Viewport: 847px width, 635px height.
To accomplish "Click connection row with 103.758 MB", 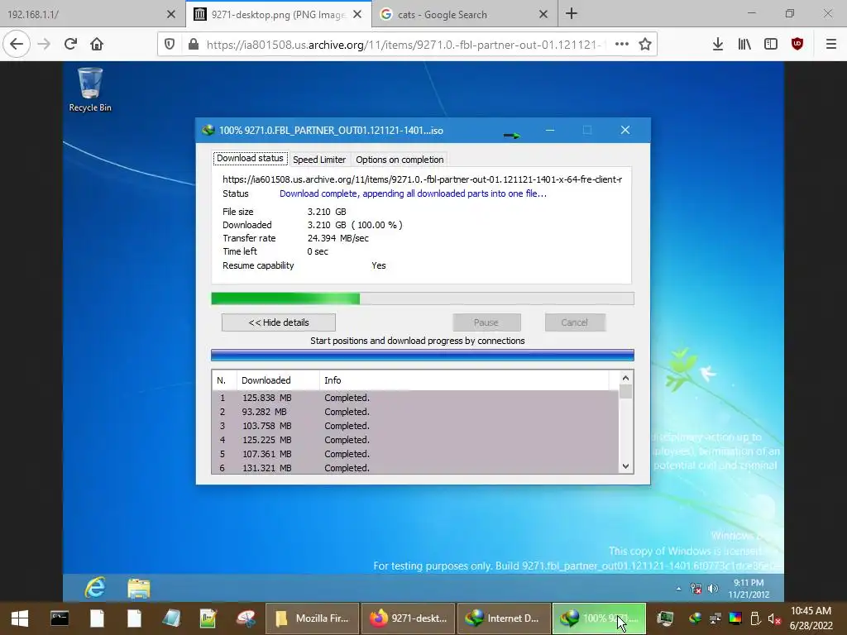I will 415,426.
